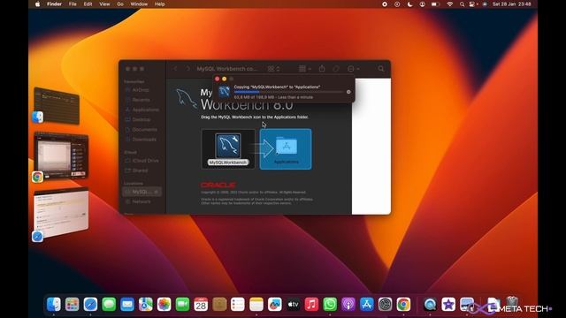Click the date and time in menu bar
The image size is (566, 318).
(x=511, y=4)
